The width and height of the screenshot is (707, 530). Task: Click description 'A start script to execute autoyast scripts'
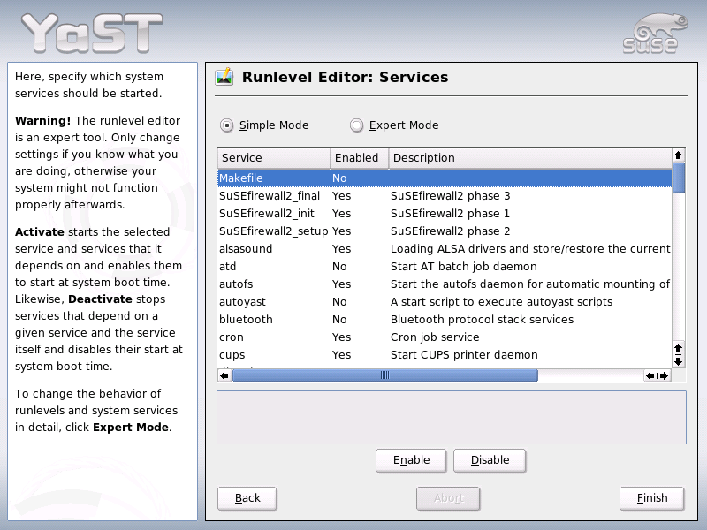(x=501, y=301)
